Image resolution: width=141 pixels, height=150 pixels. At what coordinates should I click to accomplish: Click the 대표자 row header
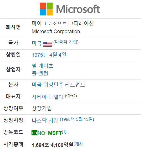13,96
